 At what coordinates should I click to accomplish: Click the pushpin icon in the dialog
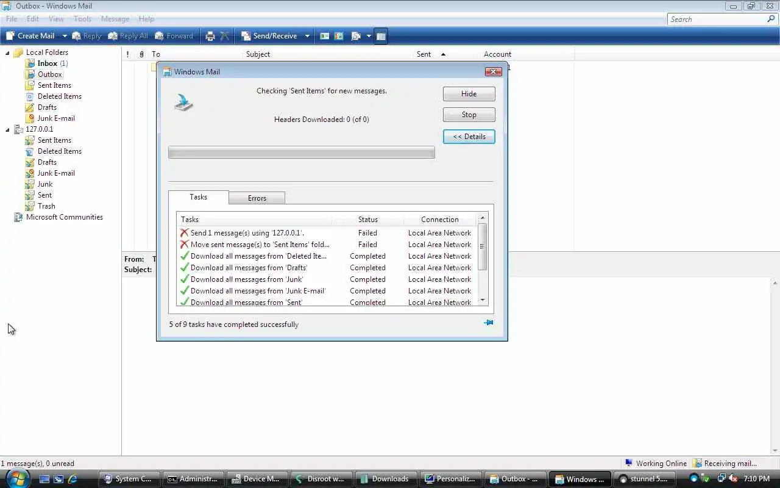click(489, 323)
